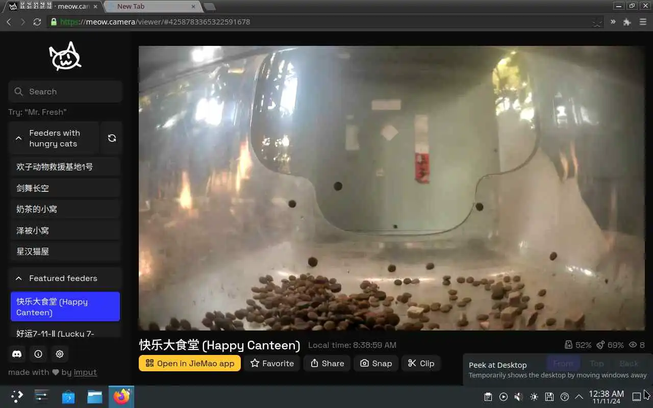Click Open in JieMao app button
Viewport: 653px width, 408px height.
tap(190, 363)
